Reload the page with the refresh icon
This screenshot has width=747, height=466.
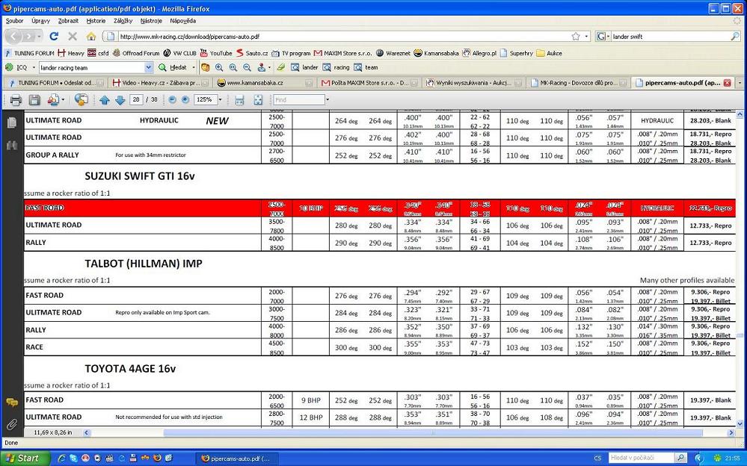55,36
